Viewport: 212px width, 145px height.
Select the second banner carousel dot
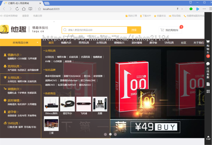110,134
